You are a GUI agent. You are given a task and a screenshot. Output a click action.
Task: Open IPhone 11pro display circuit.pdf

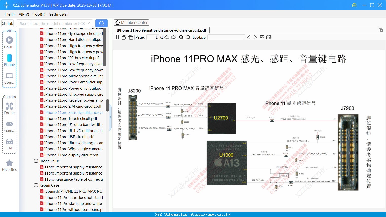tap(69, 155)
